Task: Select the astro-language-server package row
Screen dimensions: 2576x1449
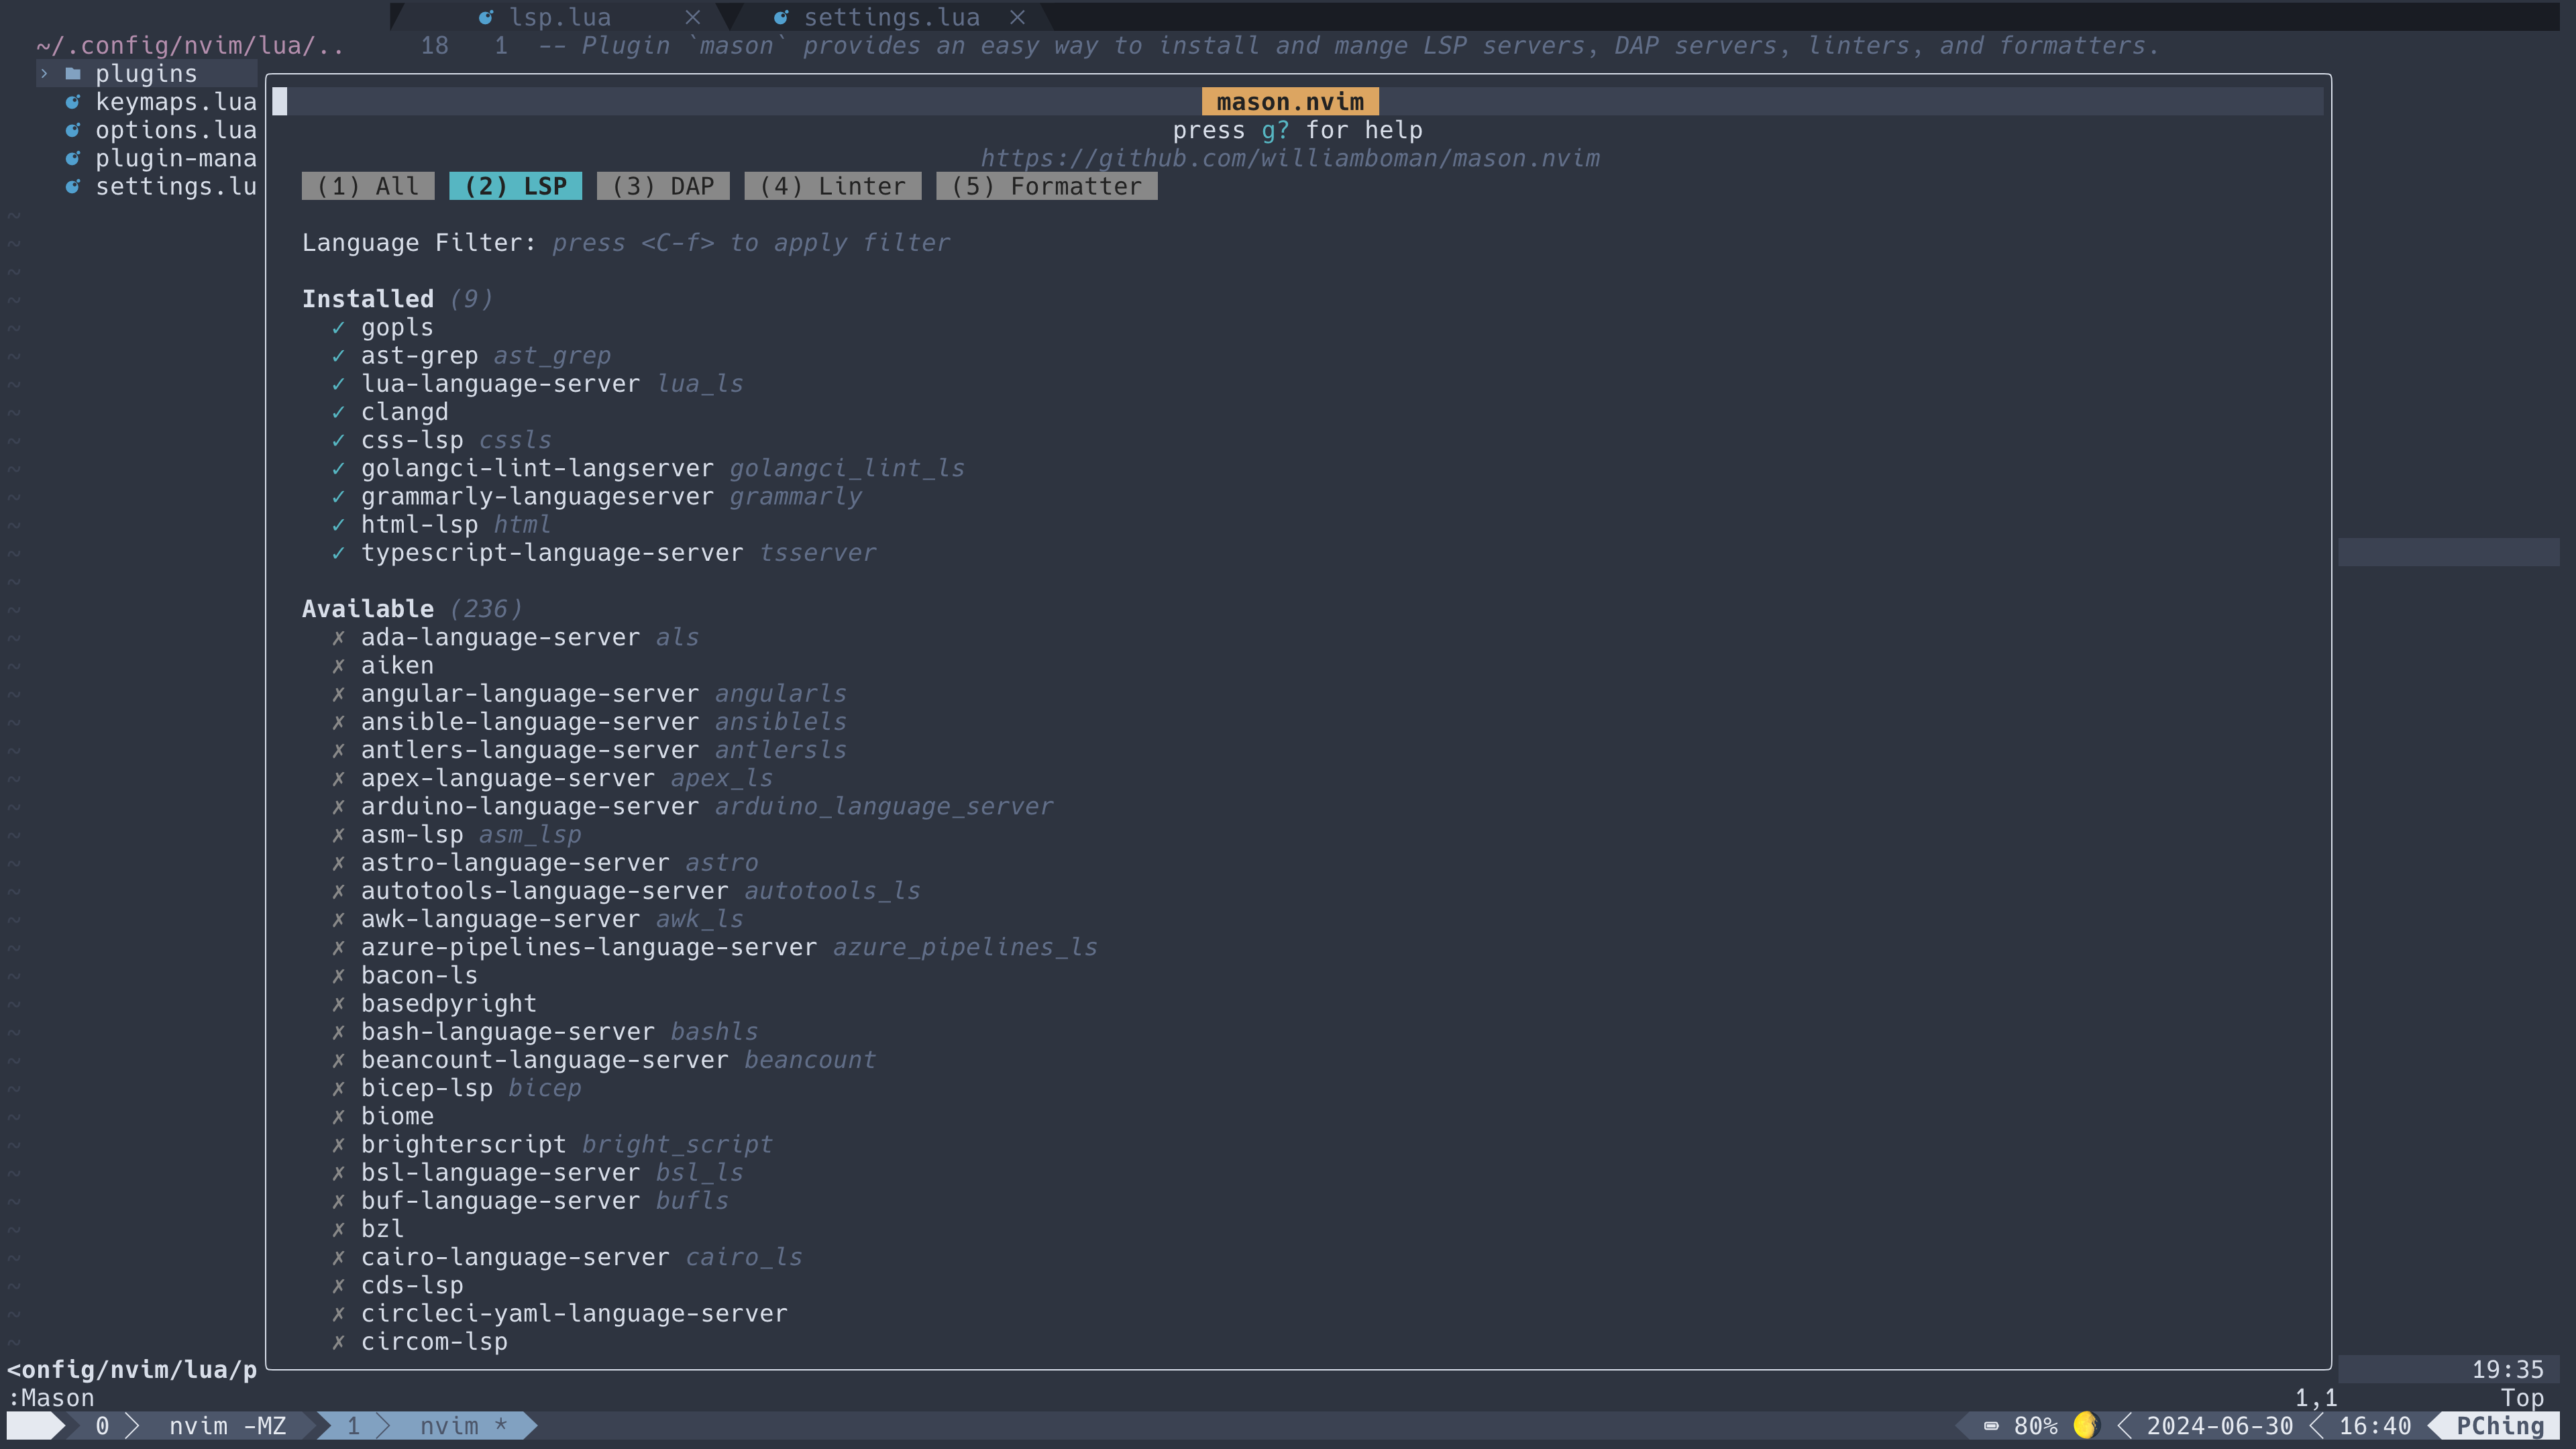Action: [559, 863]
